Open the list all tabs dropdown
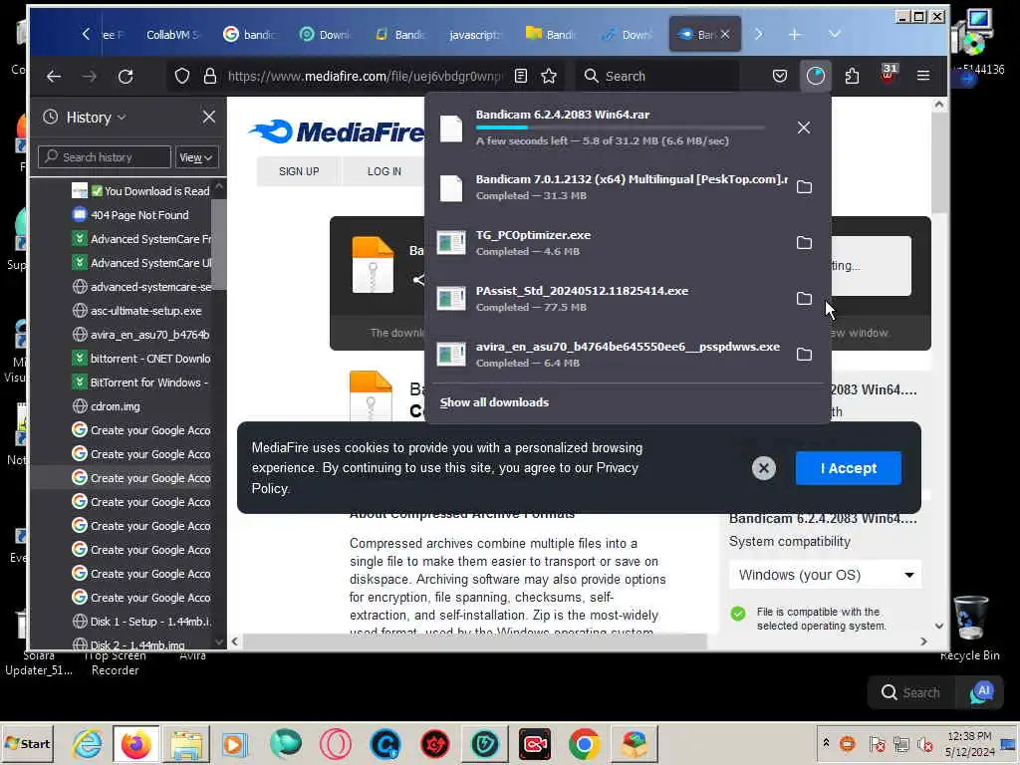1020x765 pixels. coord(835,34)
